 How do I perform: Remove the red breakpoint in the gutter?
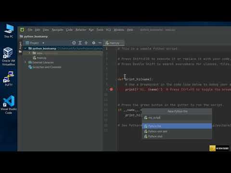111,89
